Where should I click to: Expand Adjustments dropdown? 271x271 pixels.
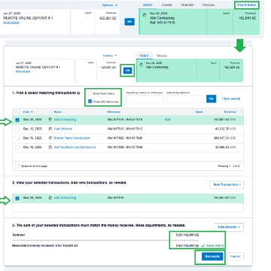(x=229, y=227)
